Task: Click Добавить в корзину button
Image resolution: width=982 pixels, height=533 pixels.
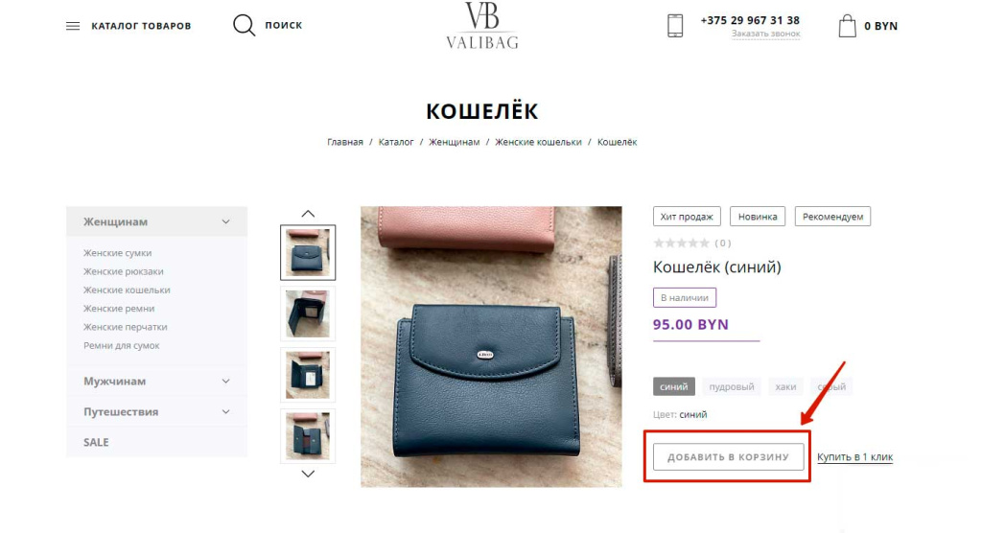Action: (729, 456)
